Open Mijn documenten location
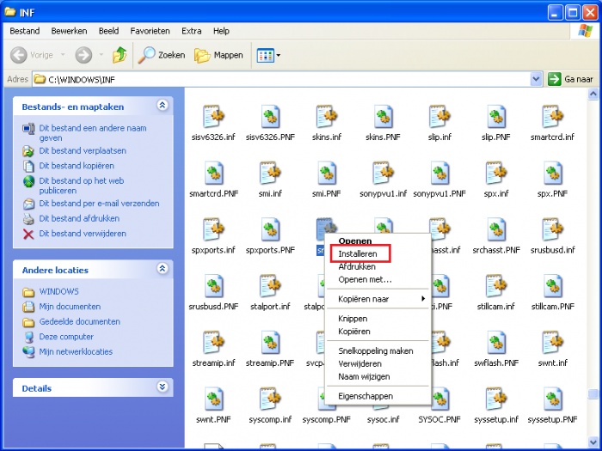Image resolution: width=602 pixels, height=451 pixels. 70,307
